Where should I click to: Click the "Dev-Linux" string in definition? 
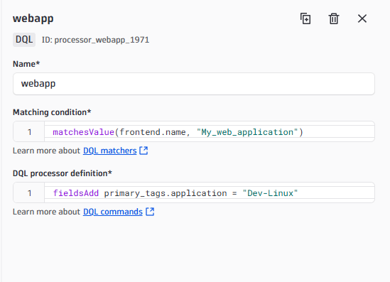270,193
